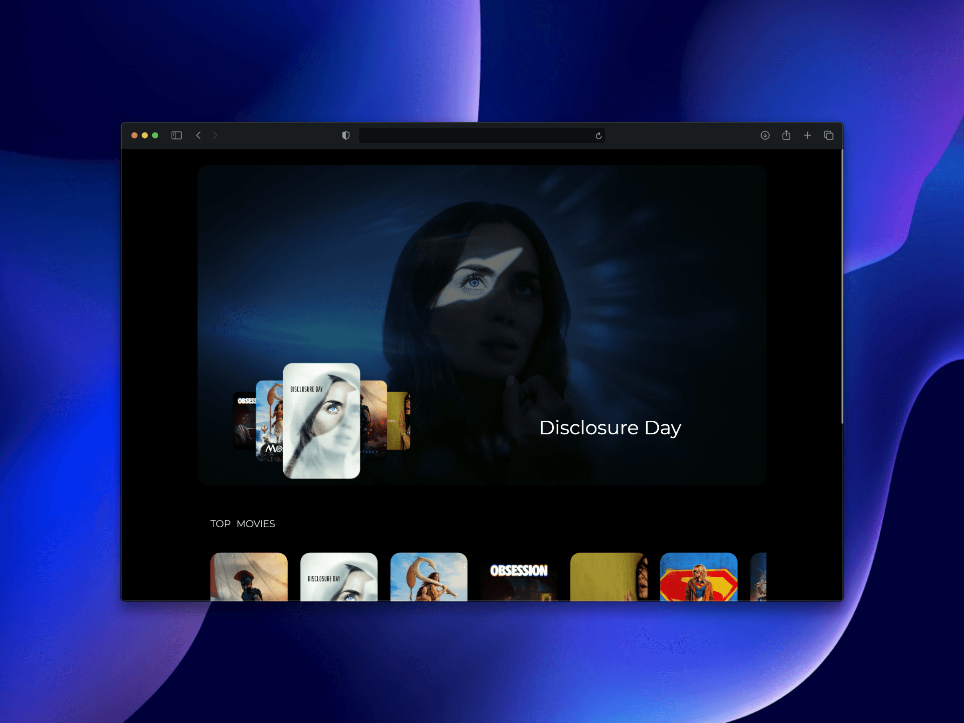964x723 pixels.
Task: Reload the current page
Action: (x=598, y=136)
